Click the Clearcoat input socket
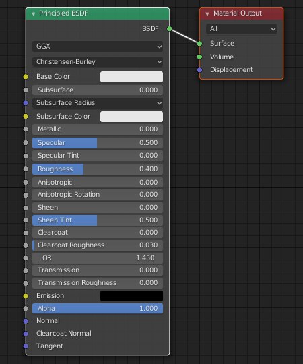 pyautogui.click(x=26, y=233)
